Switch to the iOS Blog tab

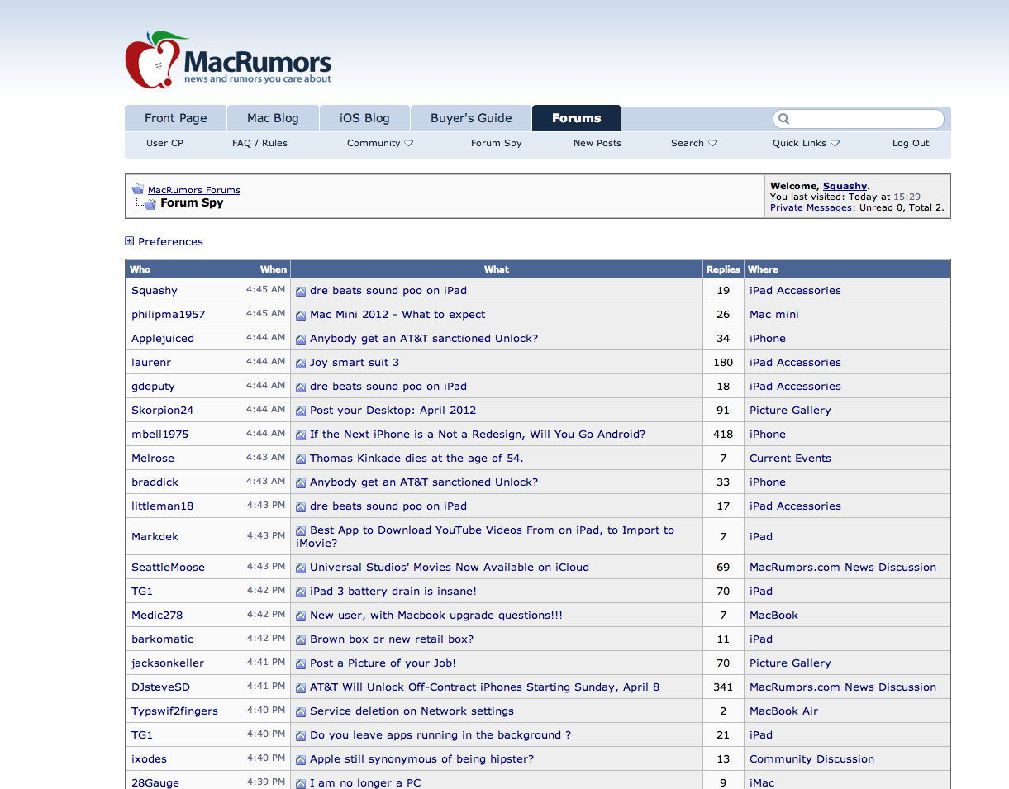[364, 118]
